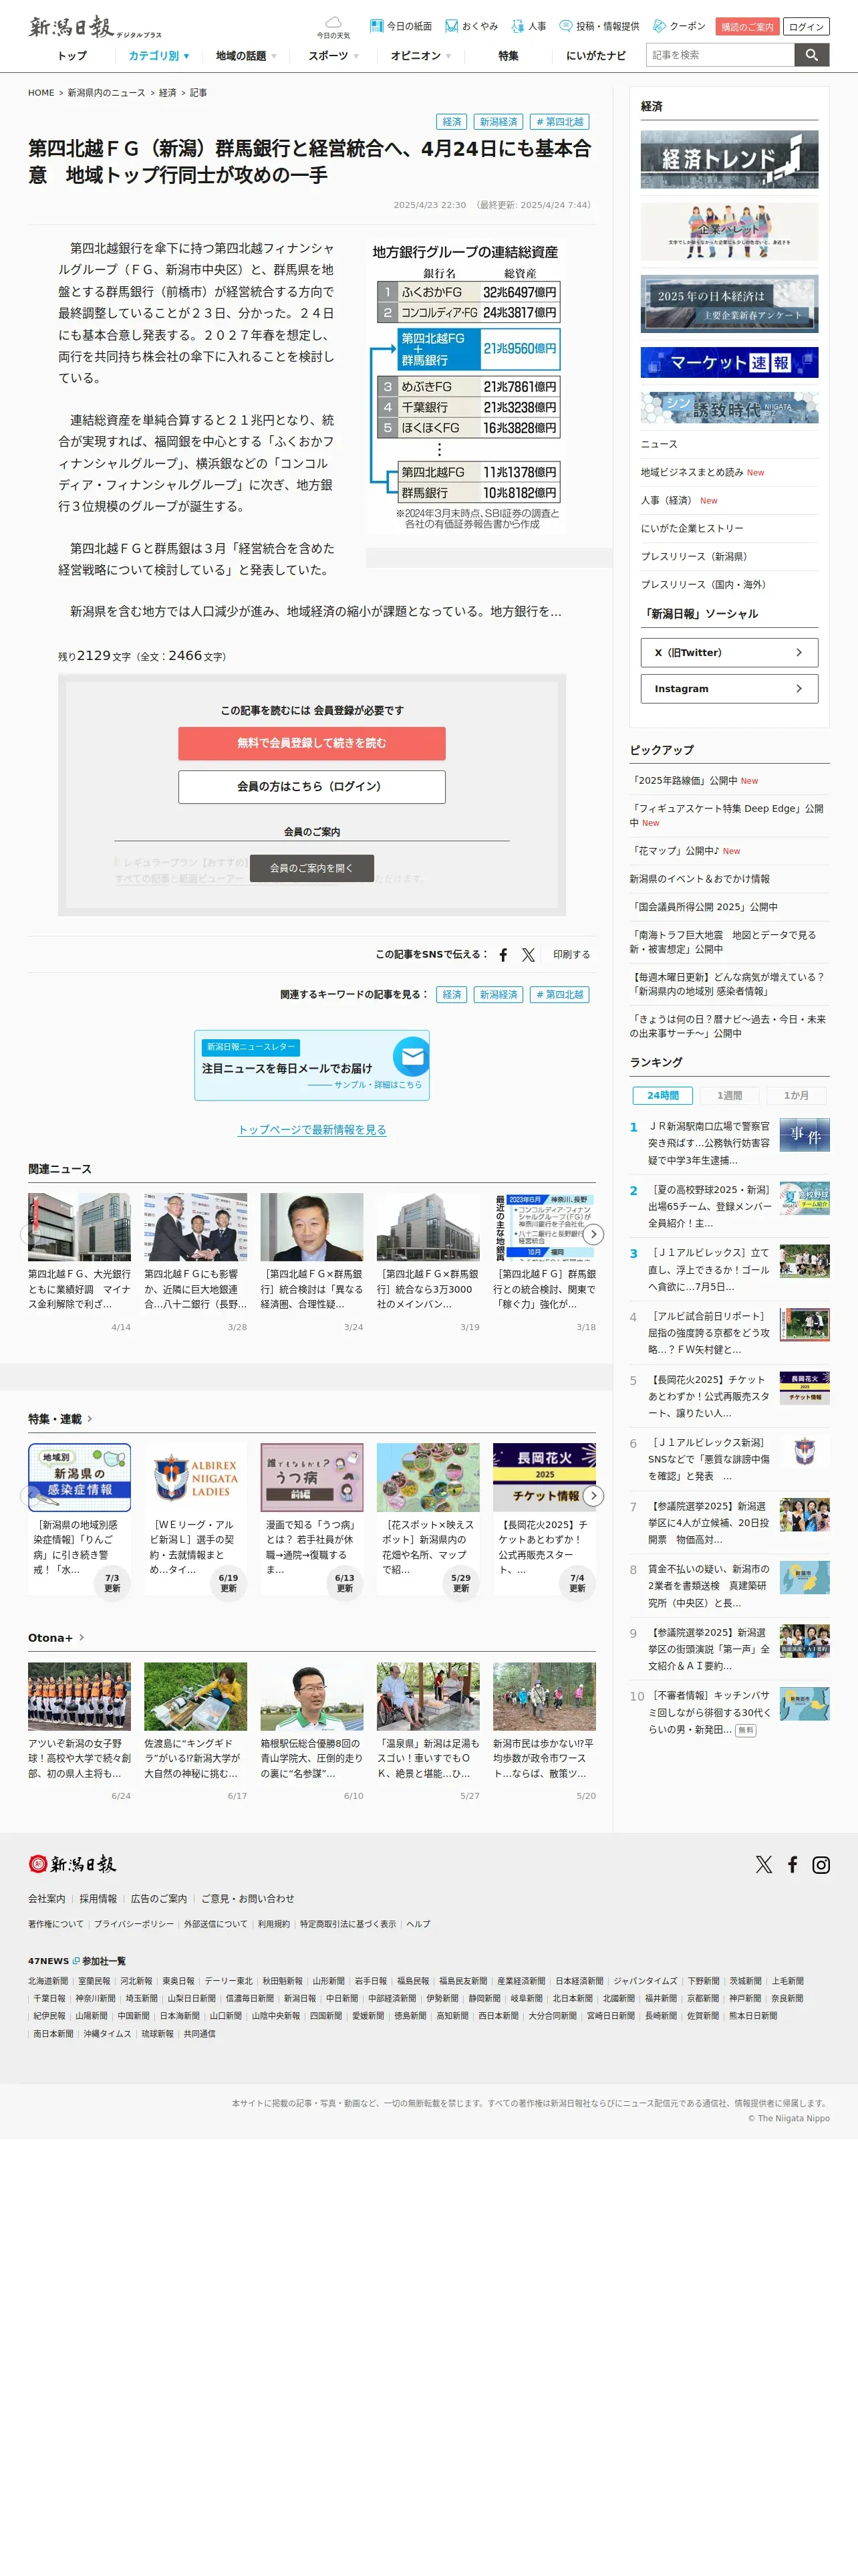Open 経済トレンド banner in sidebar

click(x=729, y=159)
